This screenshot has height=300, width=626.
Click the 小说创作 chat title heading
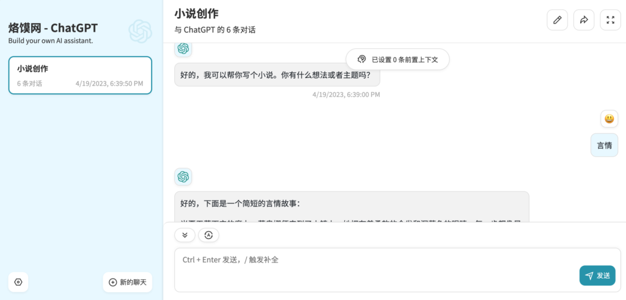196,13
